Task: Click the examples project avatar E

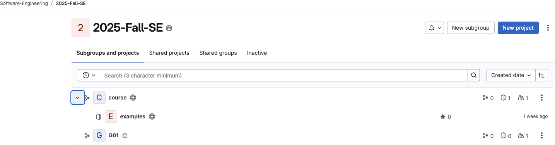Action: (x=111, y=116)
